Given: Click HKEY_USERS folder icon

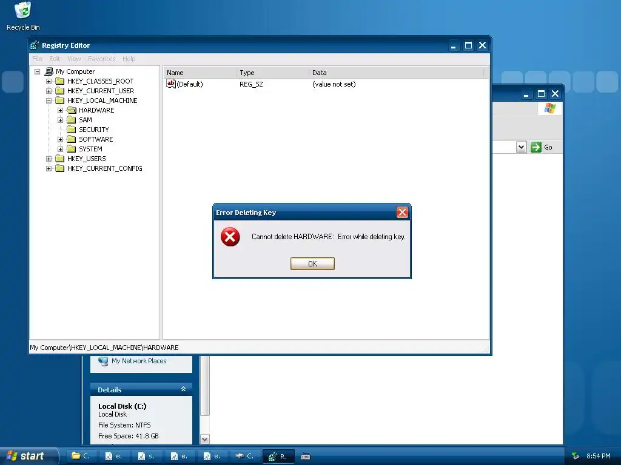Looking at the screenshot, I should (x=60, y=159).
